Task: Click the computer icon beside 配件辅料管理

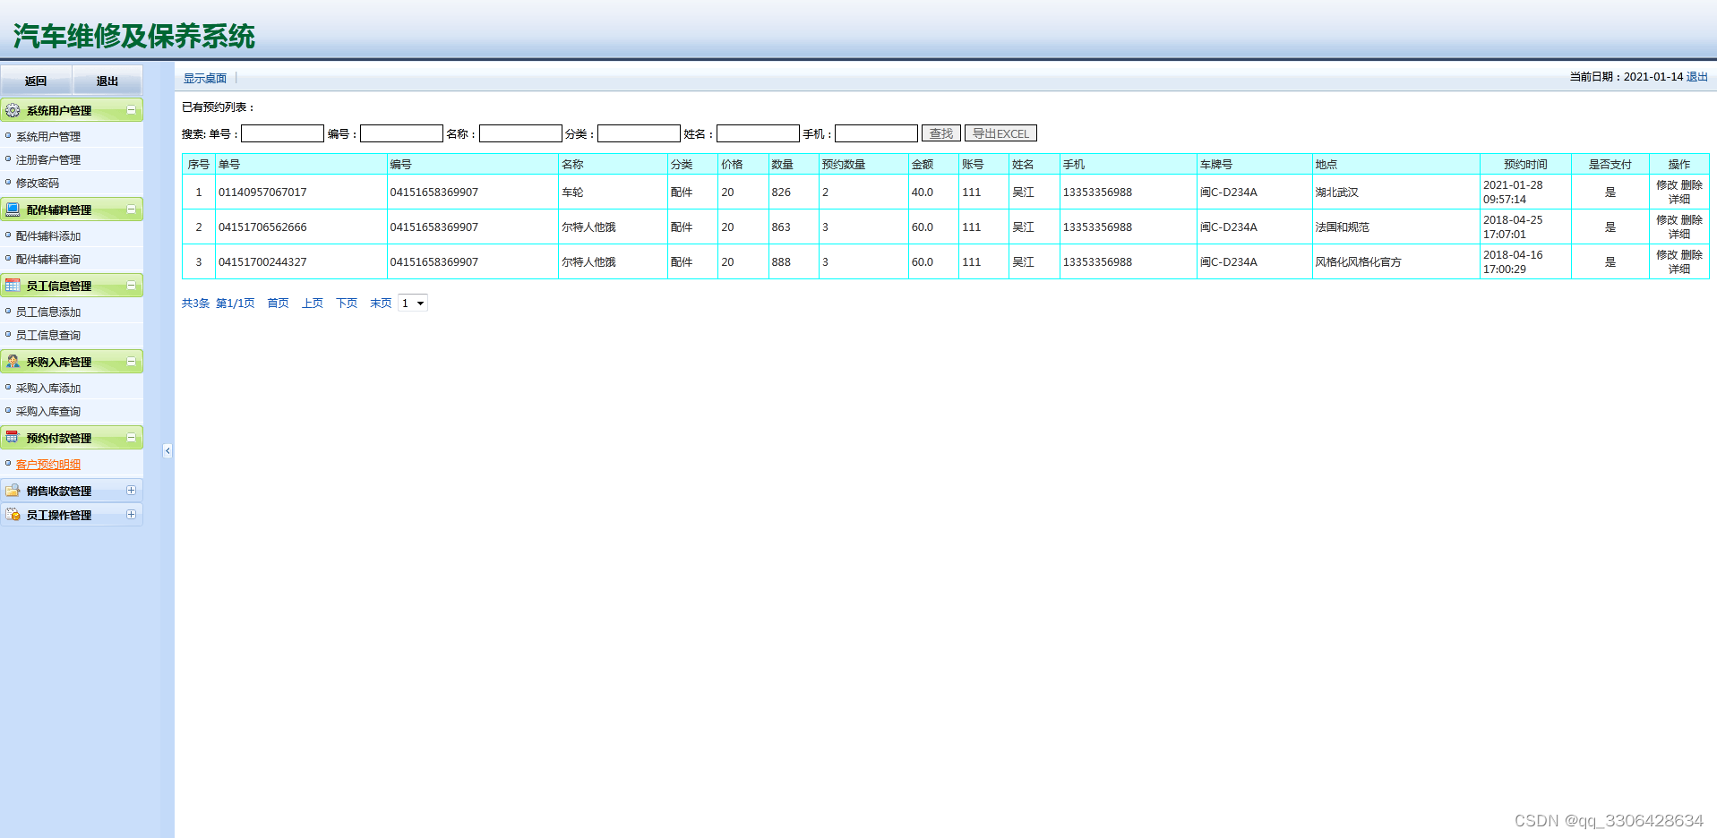Action: [x=13, y=209]
